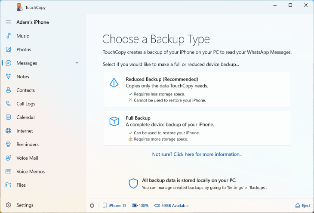Click the Adam's iPhone device name

[33, 22]
